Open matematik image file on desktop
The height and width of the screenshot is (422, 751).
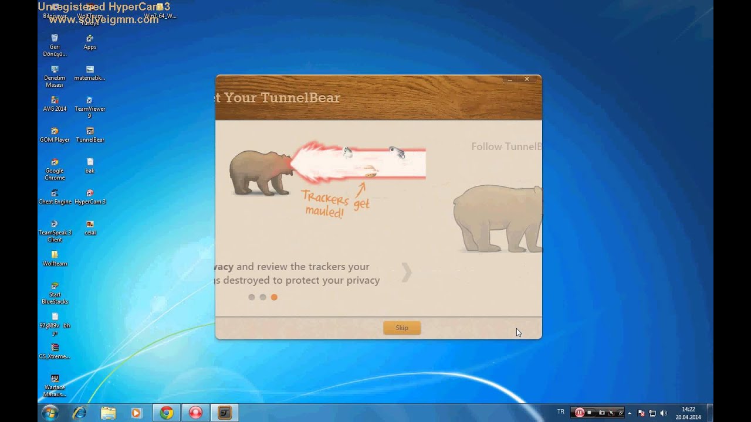(90, 73)
